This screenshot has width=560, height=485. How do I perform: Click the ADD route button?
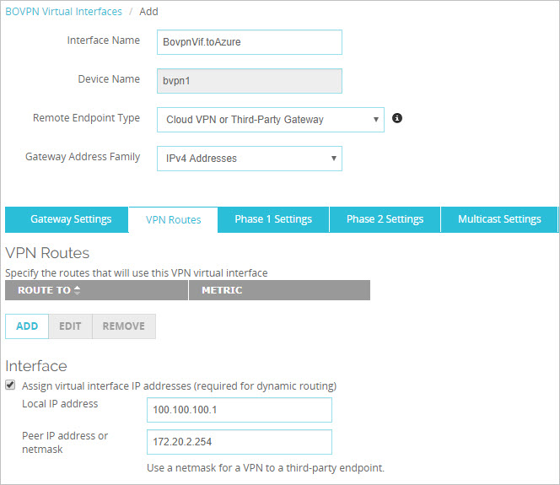pos(27,326)
